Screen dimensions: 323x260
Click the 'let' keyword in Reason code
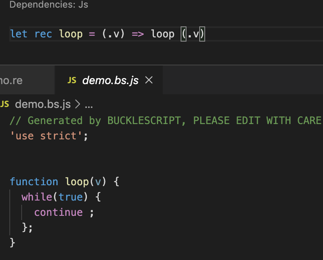19,34
